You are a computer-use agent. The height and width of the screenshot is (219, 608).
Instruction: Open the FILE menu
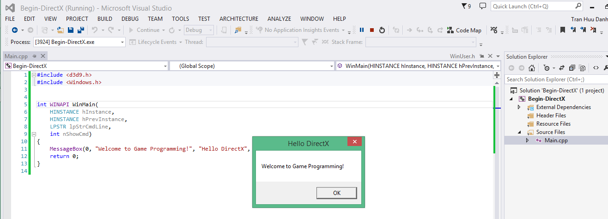pos(10,19)
